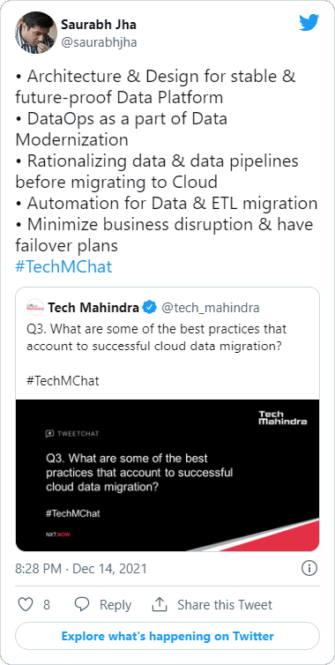
Task: Open the #TechMChat hashtag in main tweet
Action: click(x=63, y=267)
